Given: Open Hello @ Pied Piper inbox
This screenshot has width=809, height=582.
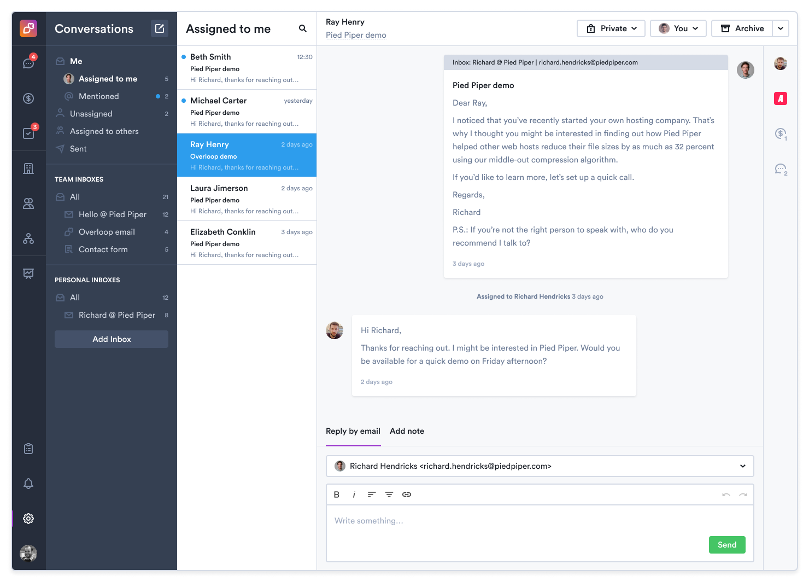Looking at the screenshot, I should pos(112,214).
